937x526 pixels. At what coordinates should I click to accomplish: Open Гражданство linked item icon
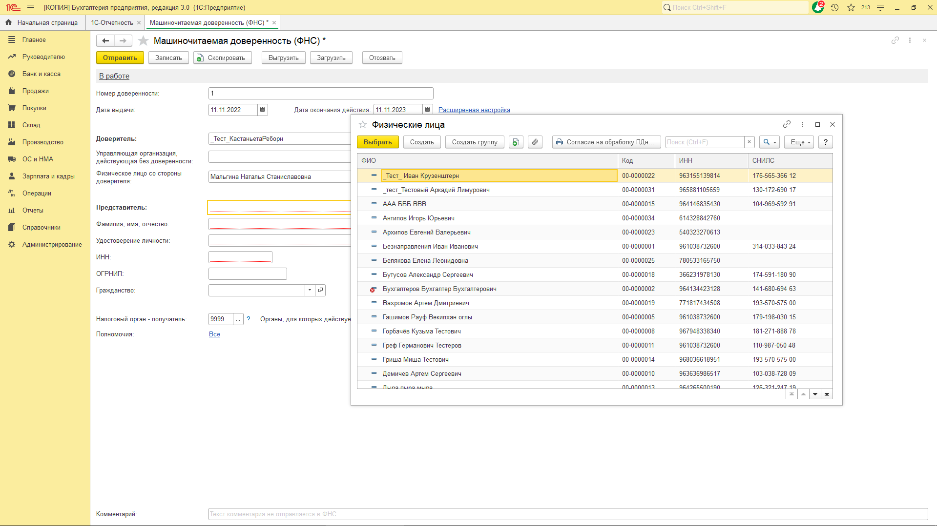tap(320, 290)
